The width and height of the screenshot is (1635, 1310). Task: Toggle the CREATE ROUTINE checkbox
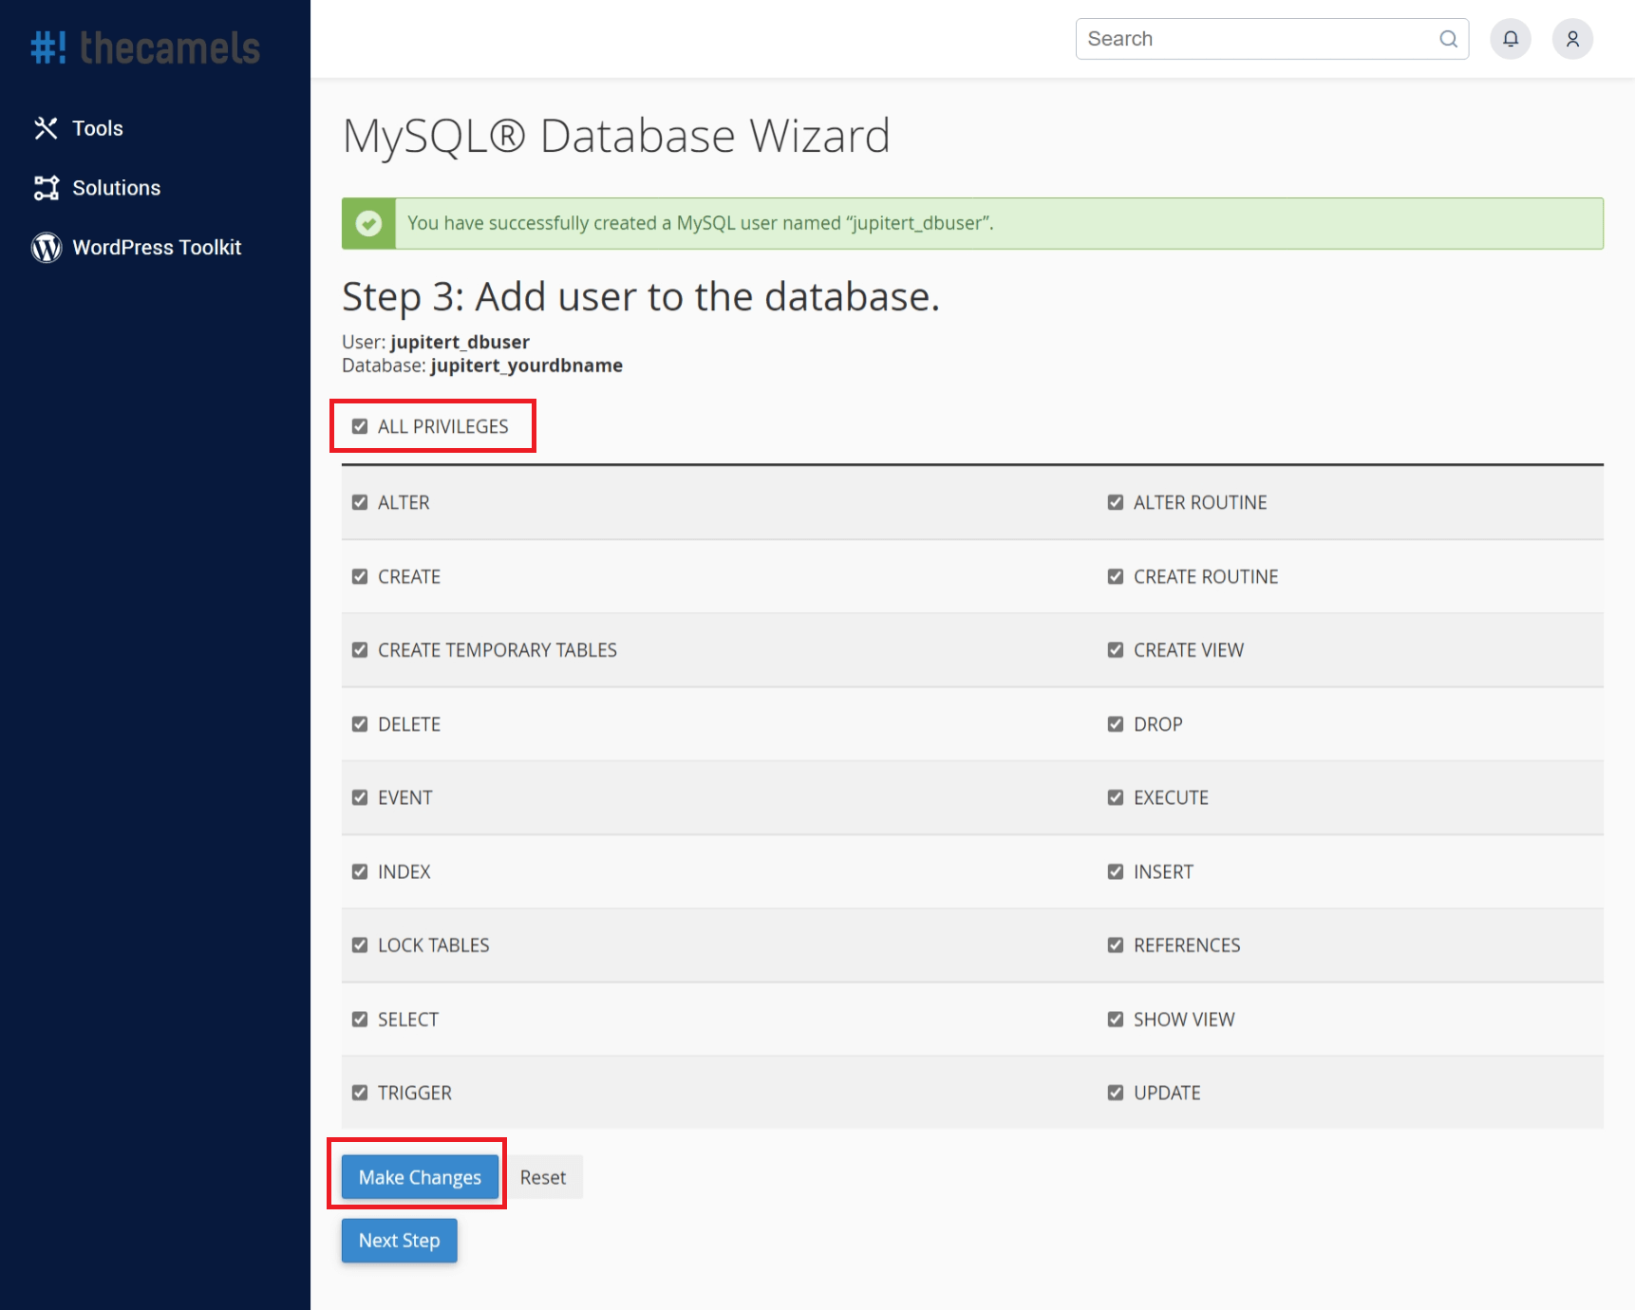click(1116, 576)
